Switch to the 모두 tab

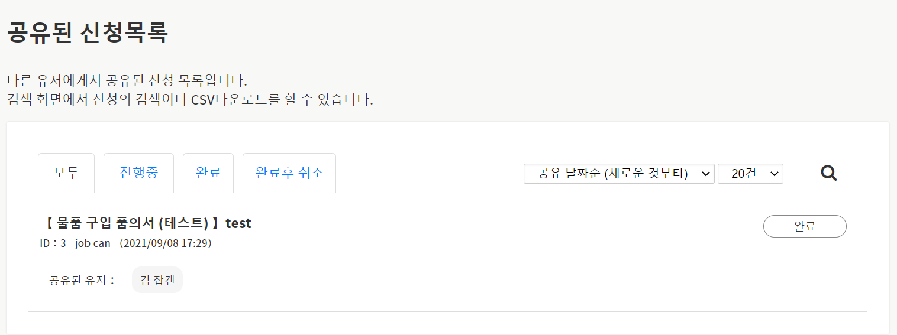coord(66,173)
